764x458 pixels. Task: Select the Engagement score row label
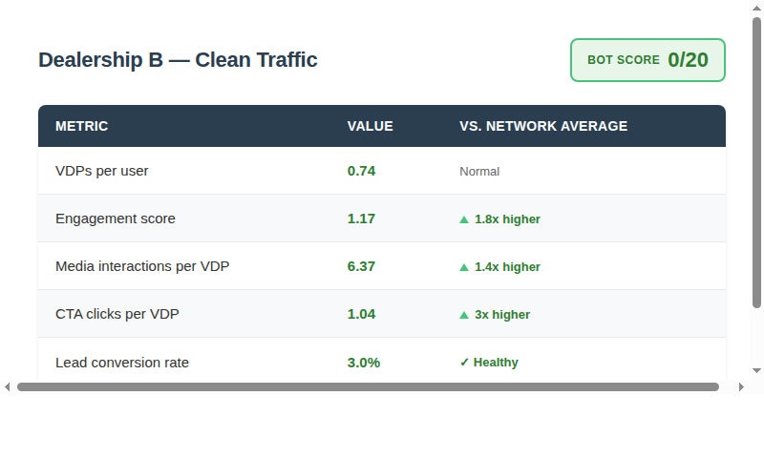pos(115,219)
